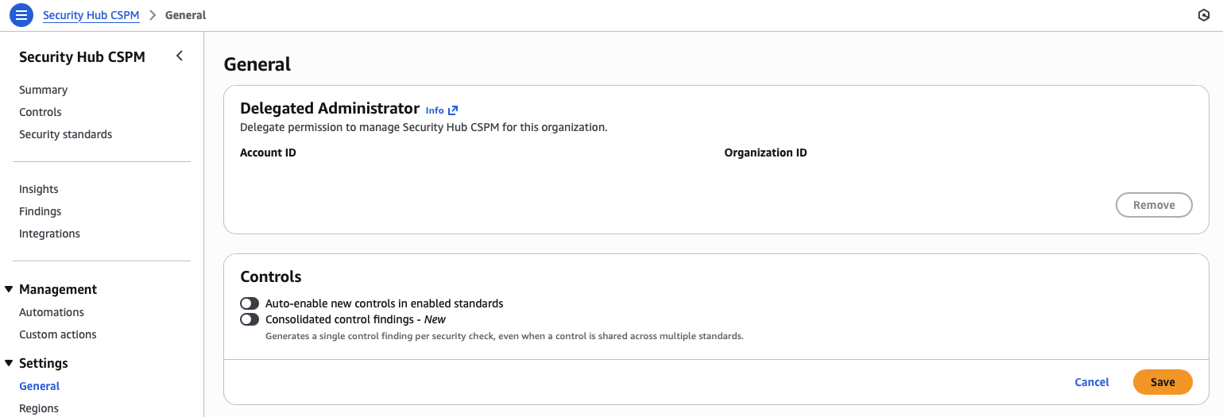The image size is (1223, 417).
Task: Toggle Auto-enable new controls in enabled standards
Action: coord(250,303)
